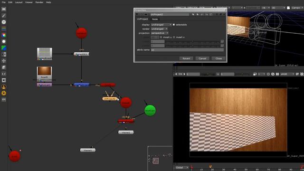The width and height of the screenshot is (304, 171).
Task: Open the orange aperture plugin icon
Action: click(x=4, y=93)
